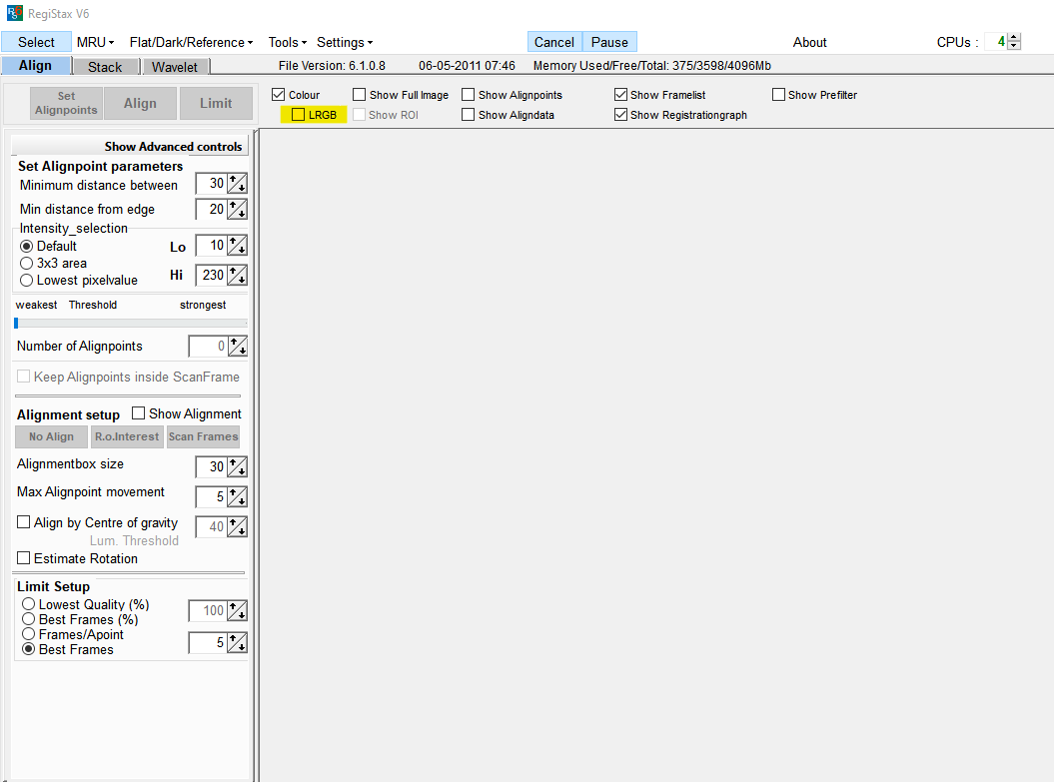Image resolution: width=1054 pixels, height=782 pixels.
Task: Click the large Align button
Action: (x=141, y=104)
